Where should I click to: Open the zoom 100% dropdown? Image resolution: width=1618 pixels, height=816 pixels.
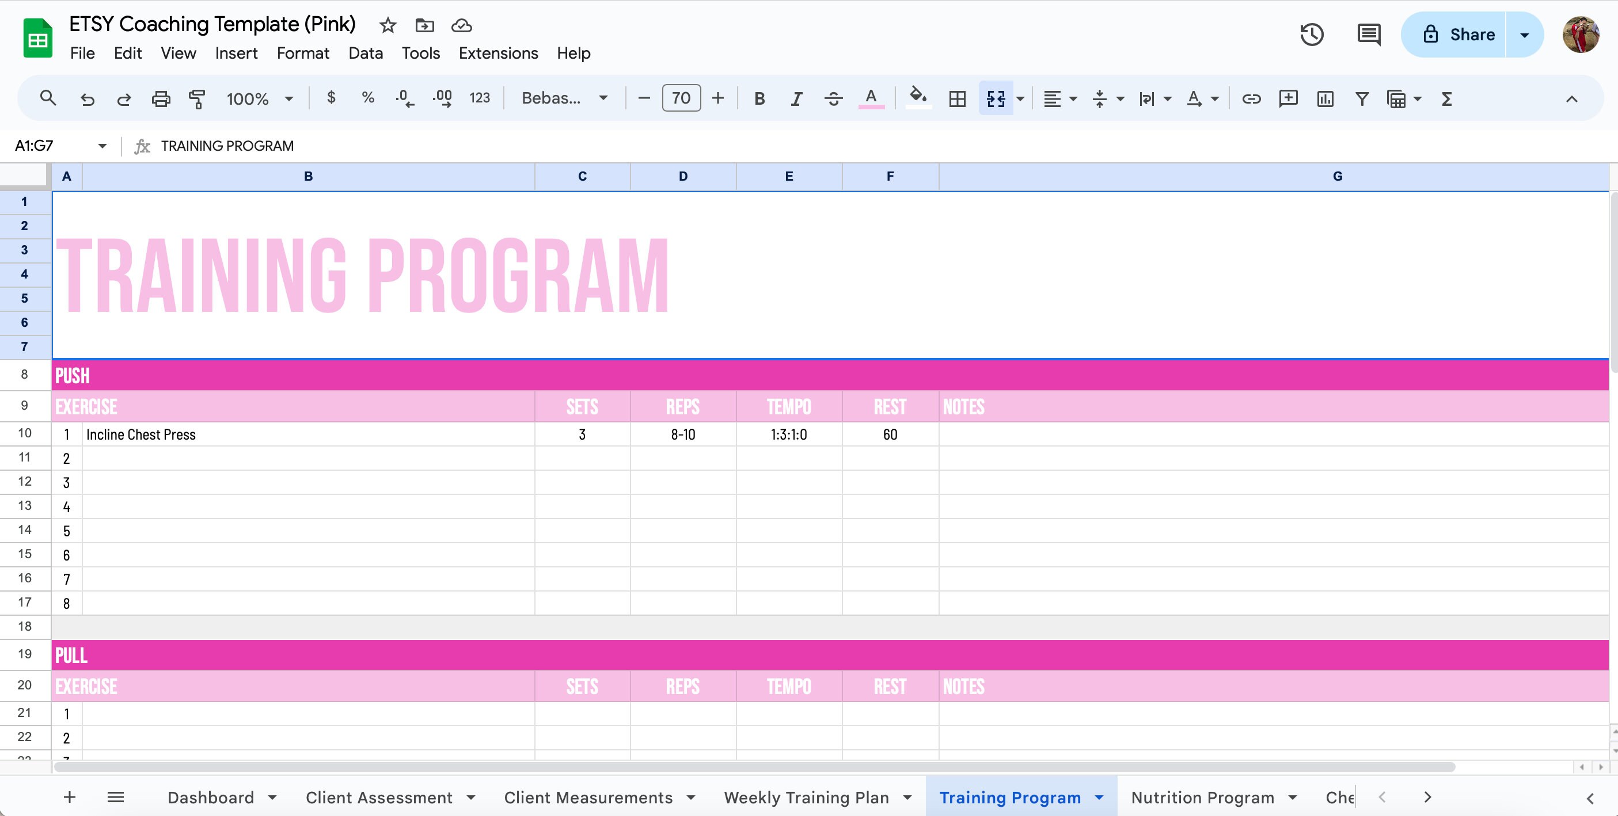pos(260,98)
